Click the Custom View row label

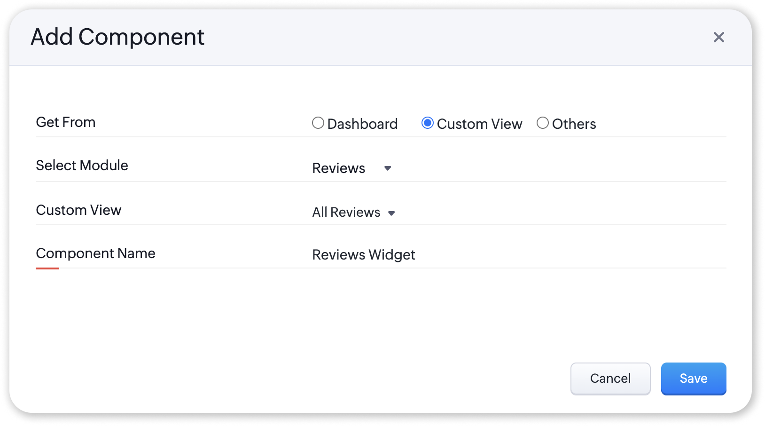click(79, 210)
